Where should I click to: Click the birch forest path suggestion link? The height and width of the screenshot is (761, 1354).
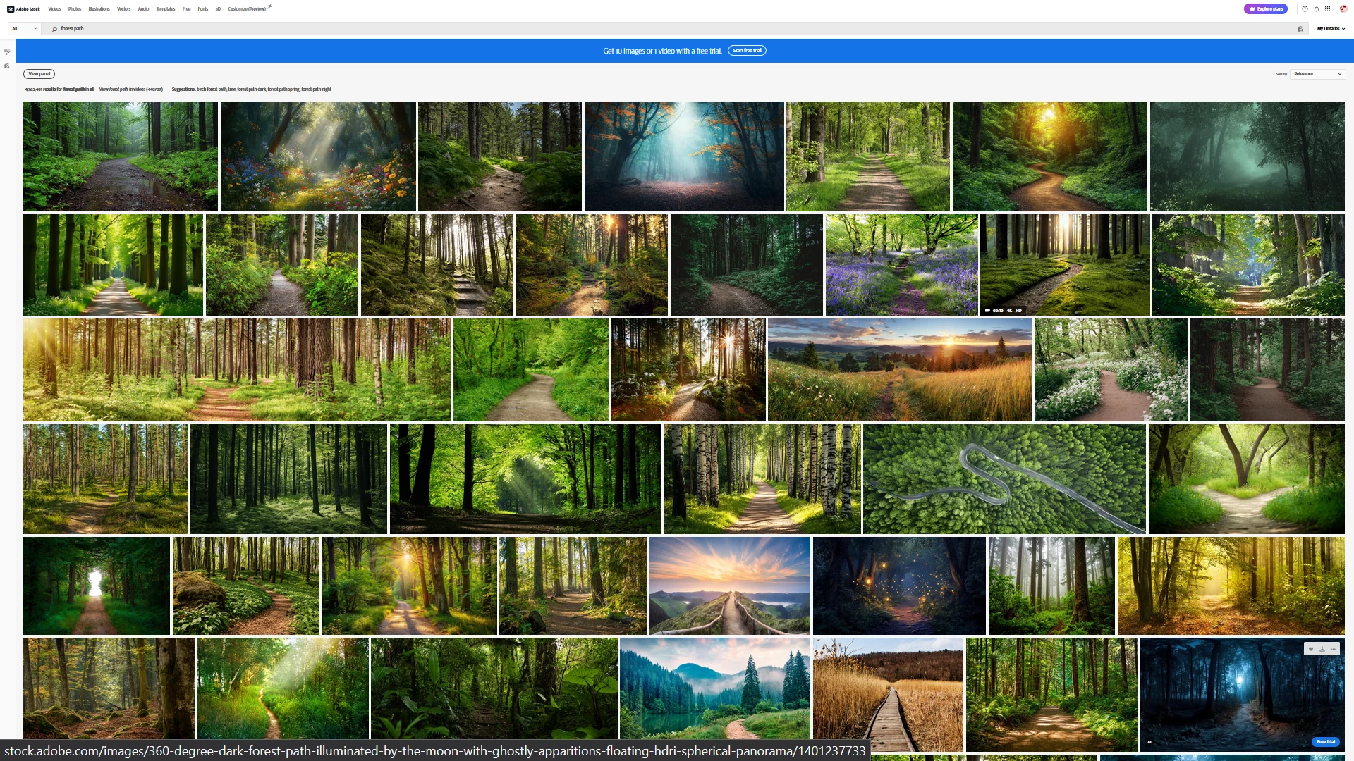pyautogui.click(x=212, y=89)
